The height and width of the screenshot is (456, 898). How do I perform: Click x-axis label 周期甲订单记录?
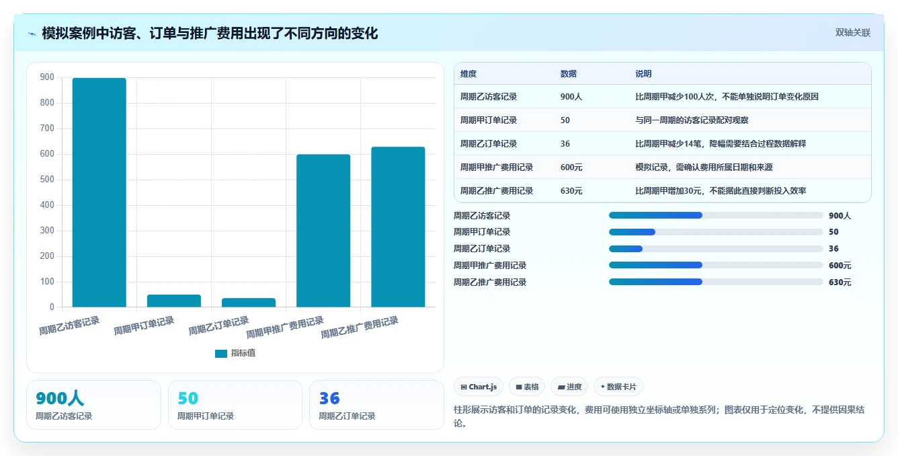pyautogui.click(x=144, y=326)
